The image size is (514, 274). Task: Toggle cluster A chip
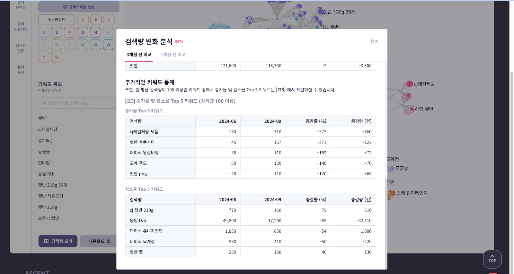point(83,20)
